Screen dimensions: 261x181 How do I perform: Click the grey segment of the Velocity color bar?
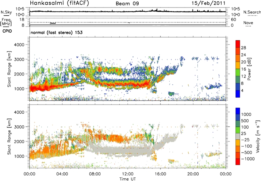(x=238, y=137)
